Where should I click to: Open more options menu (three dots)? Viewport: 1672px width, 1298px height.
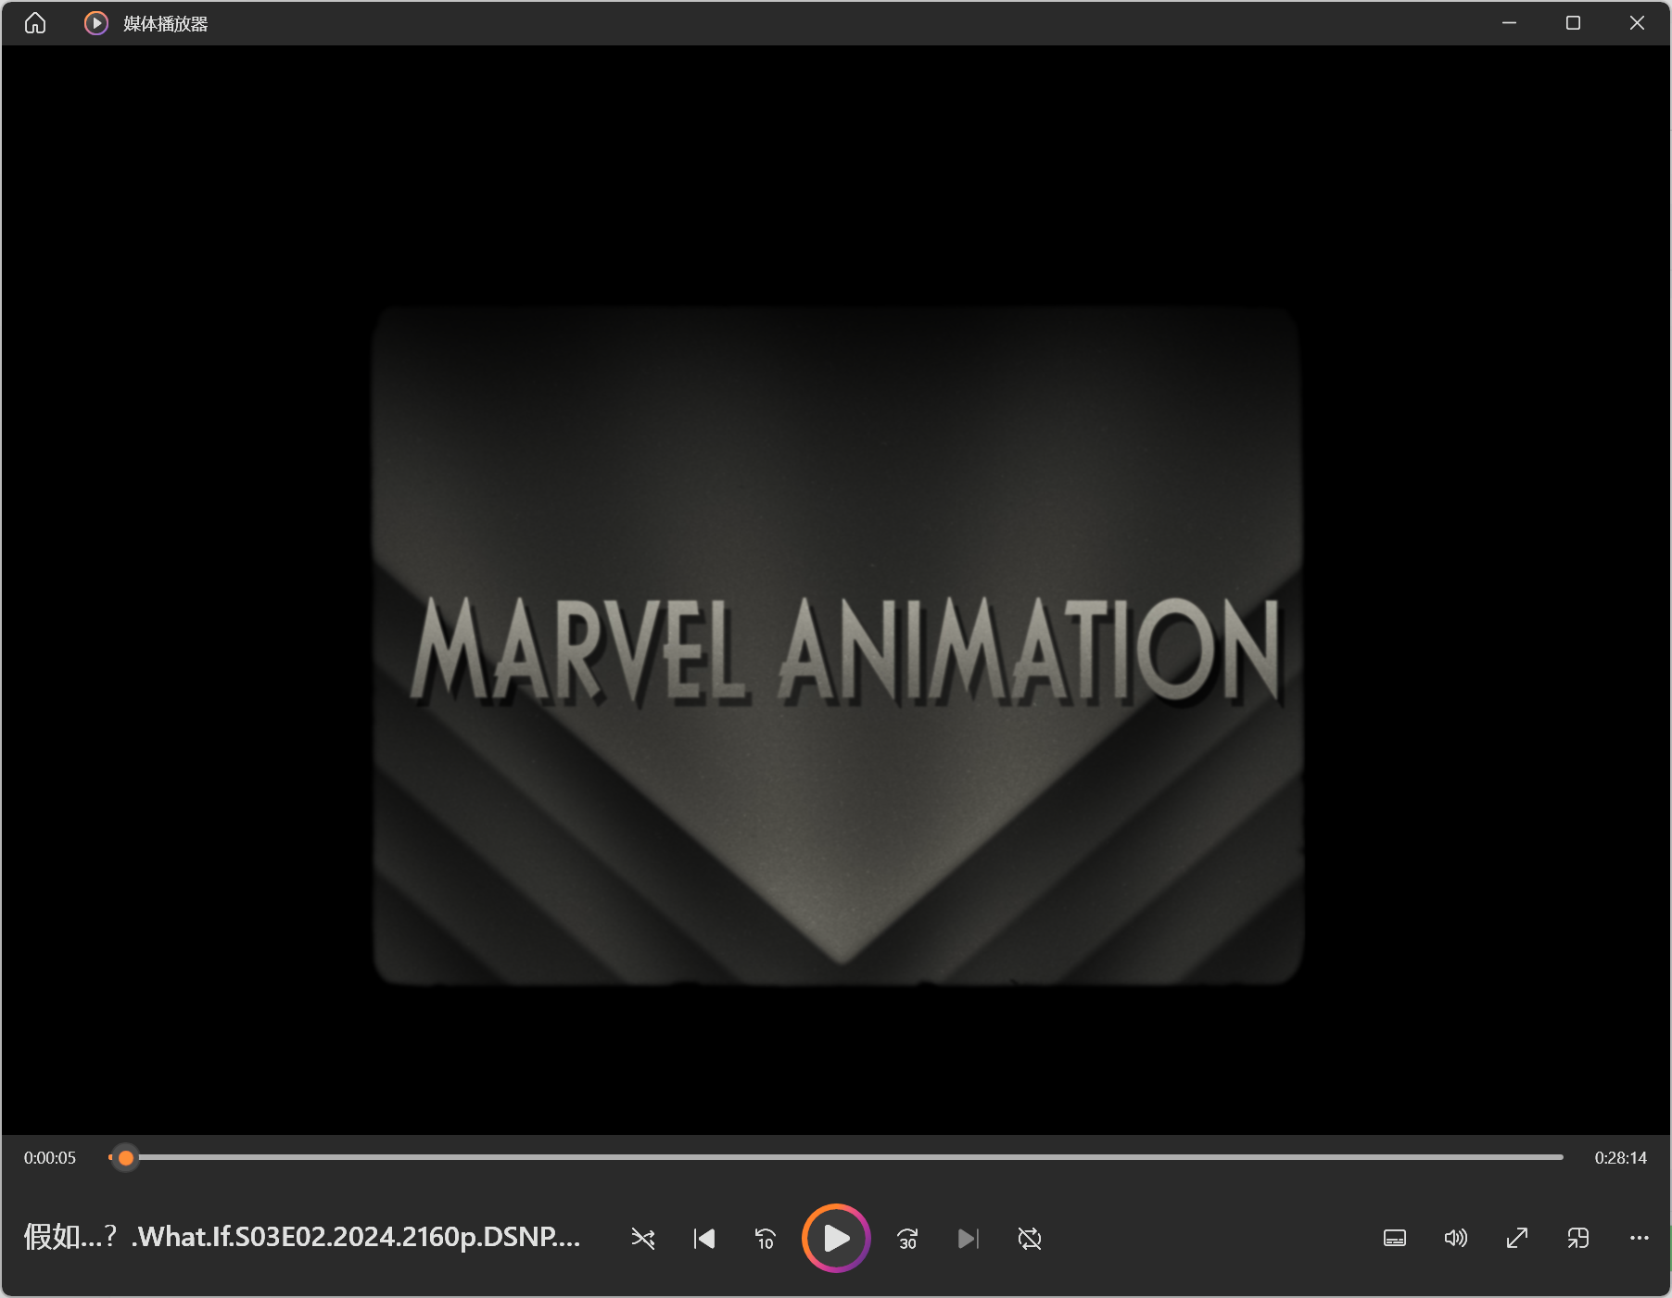tap(1640, 1239)
